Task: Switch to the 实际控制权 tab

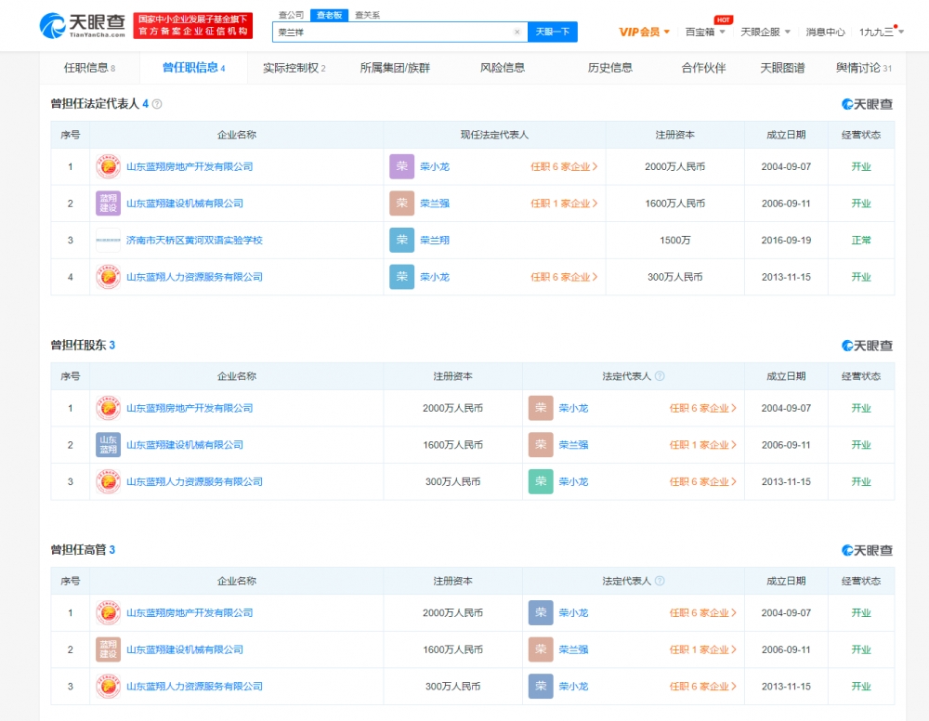Action: click(x=294, y=68)
